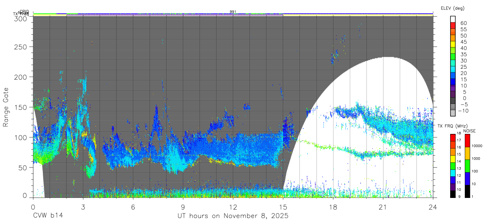Click the white swatch atop the ELEV colorbar
The height and width of the screenshot is (224, 487).
point(453,20)
